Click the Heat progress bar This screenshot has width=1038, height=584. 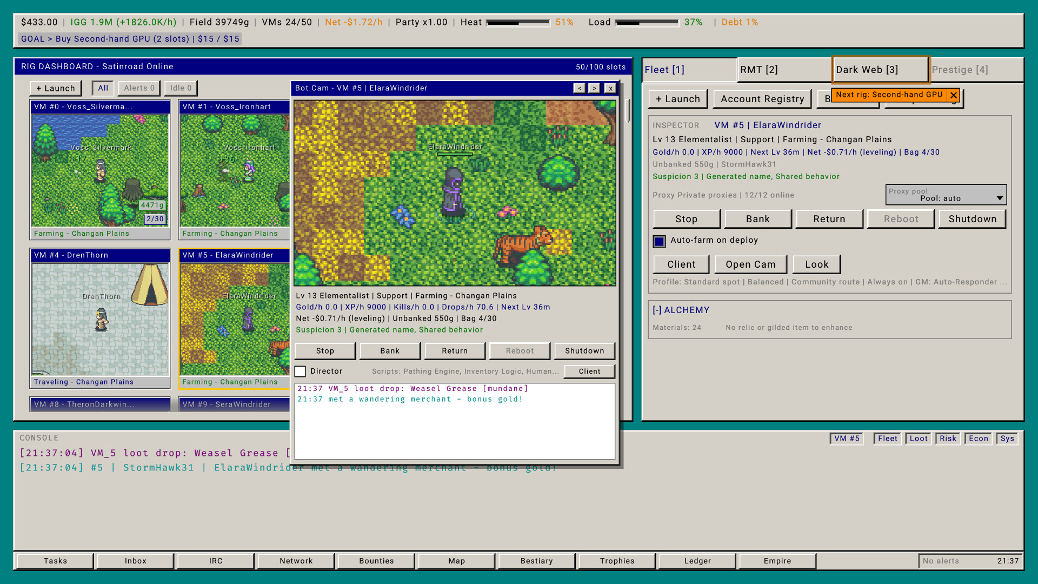pos(518,23)
